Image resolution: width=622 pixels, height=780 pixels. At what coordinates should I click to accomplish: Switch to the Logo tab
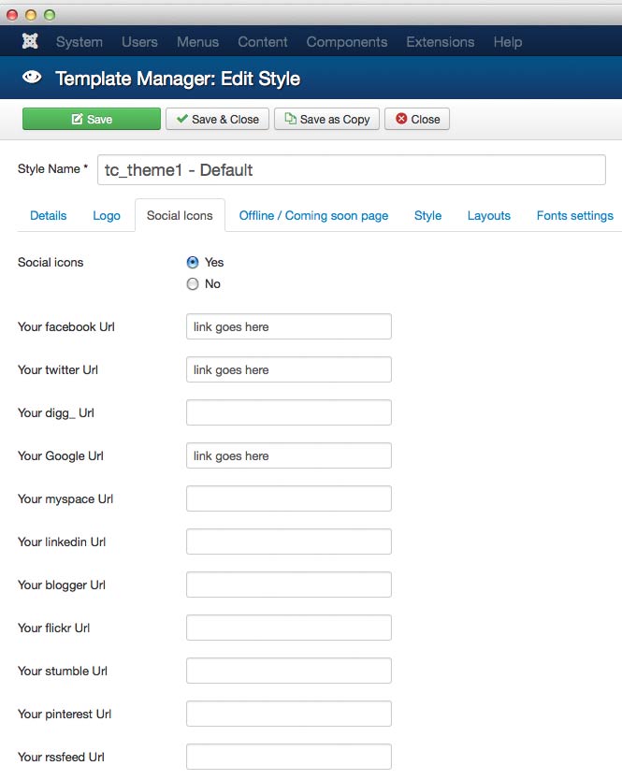point(107,216)
